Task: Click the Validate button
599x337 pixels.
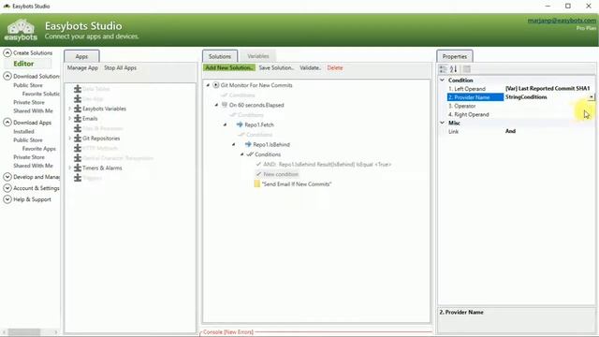Action: tap(310, 67)
